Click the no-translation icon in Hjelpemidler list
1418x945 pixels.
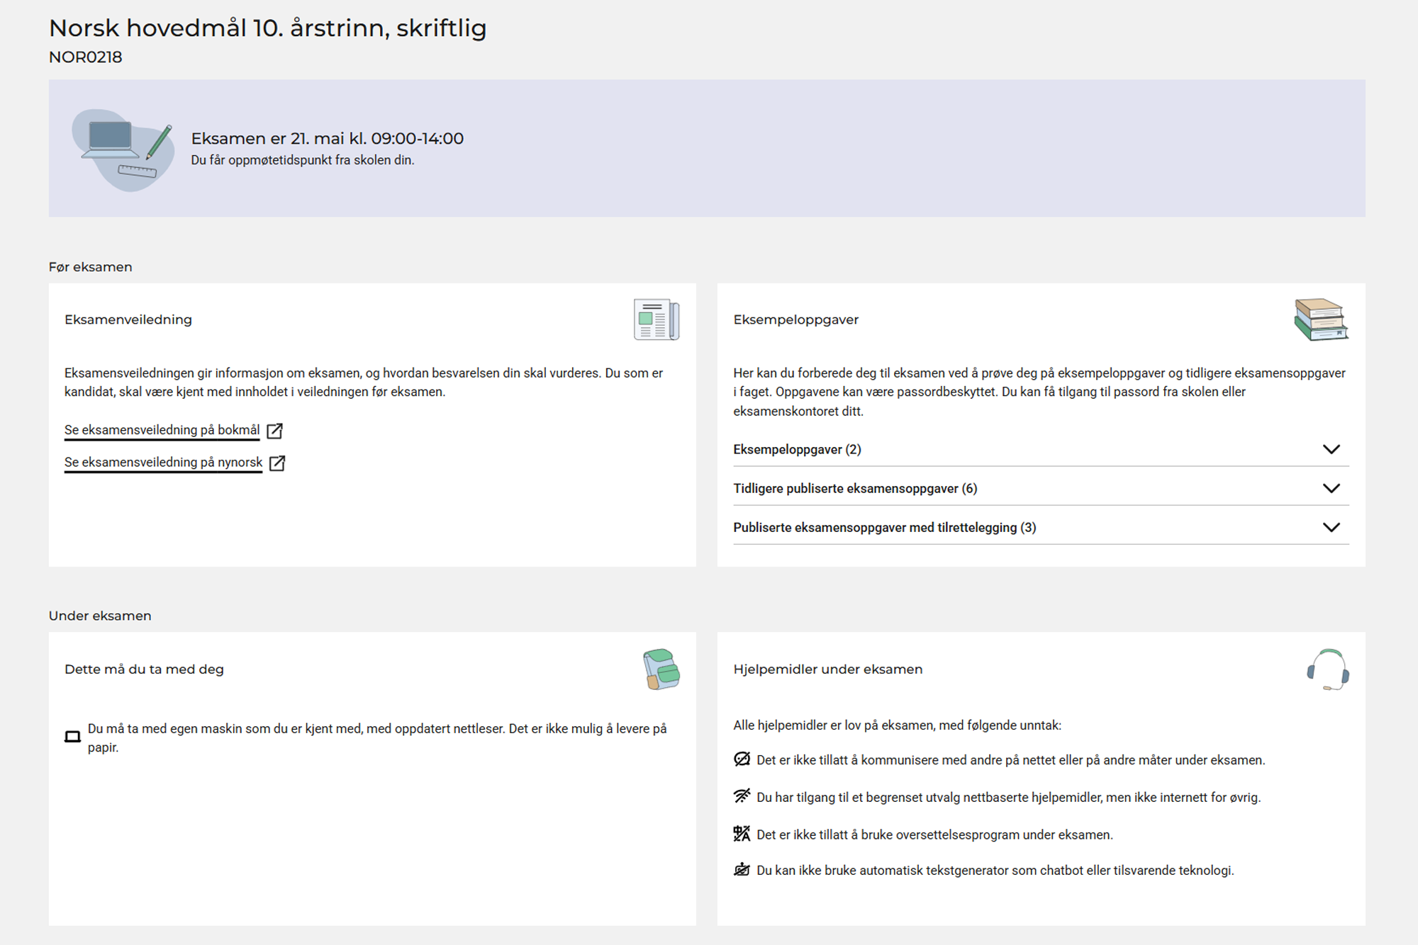coord(742,834)
